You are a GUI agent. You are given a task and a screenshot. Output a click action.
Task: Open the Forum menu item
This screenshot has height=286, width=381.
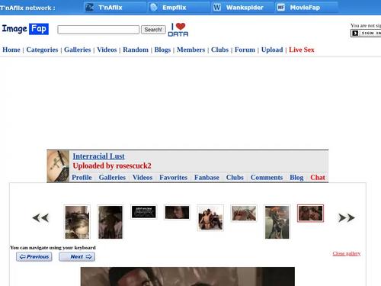[245, 50]
